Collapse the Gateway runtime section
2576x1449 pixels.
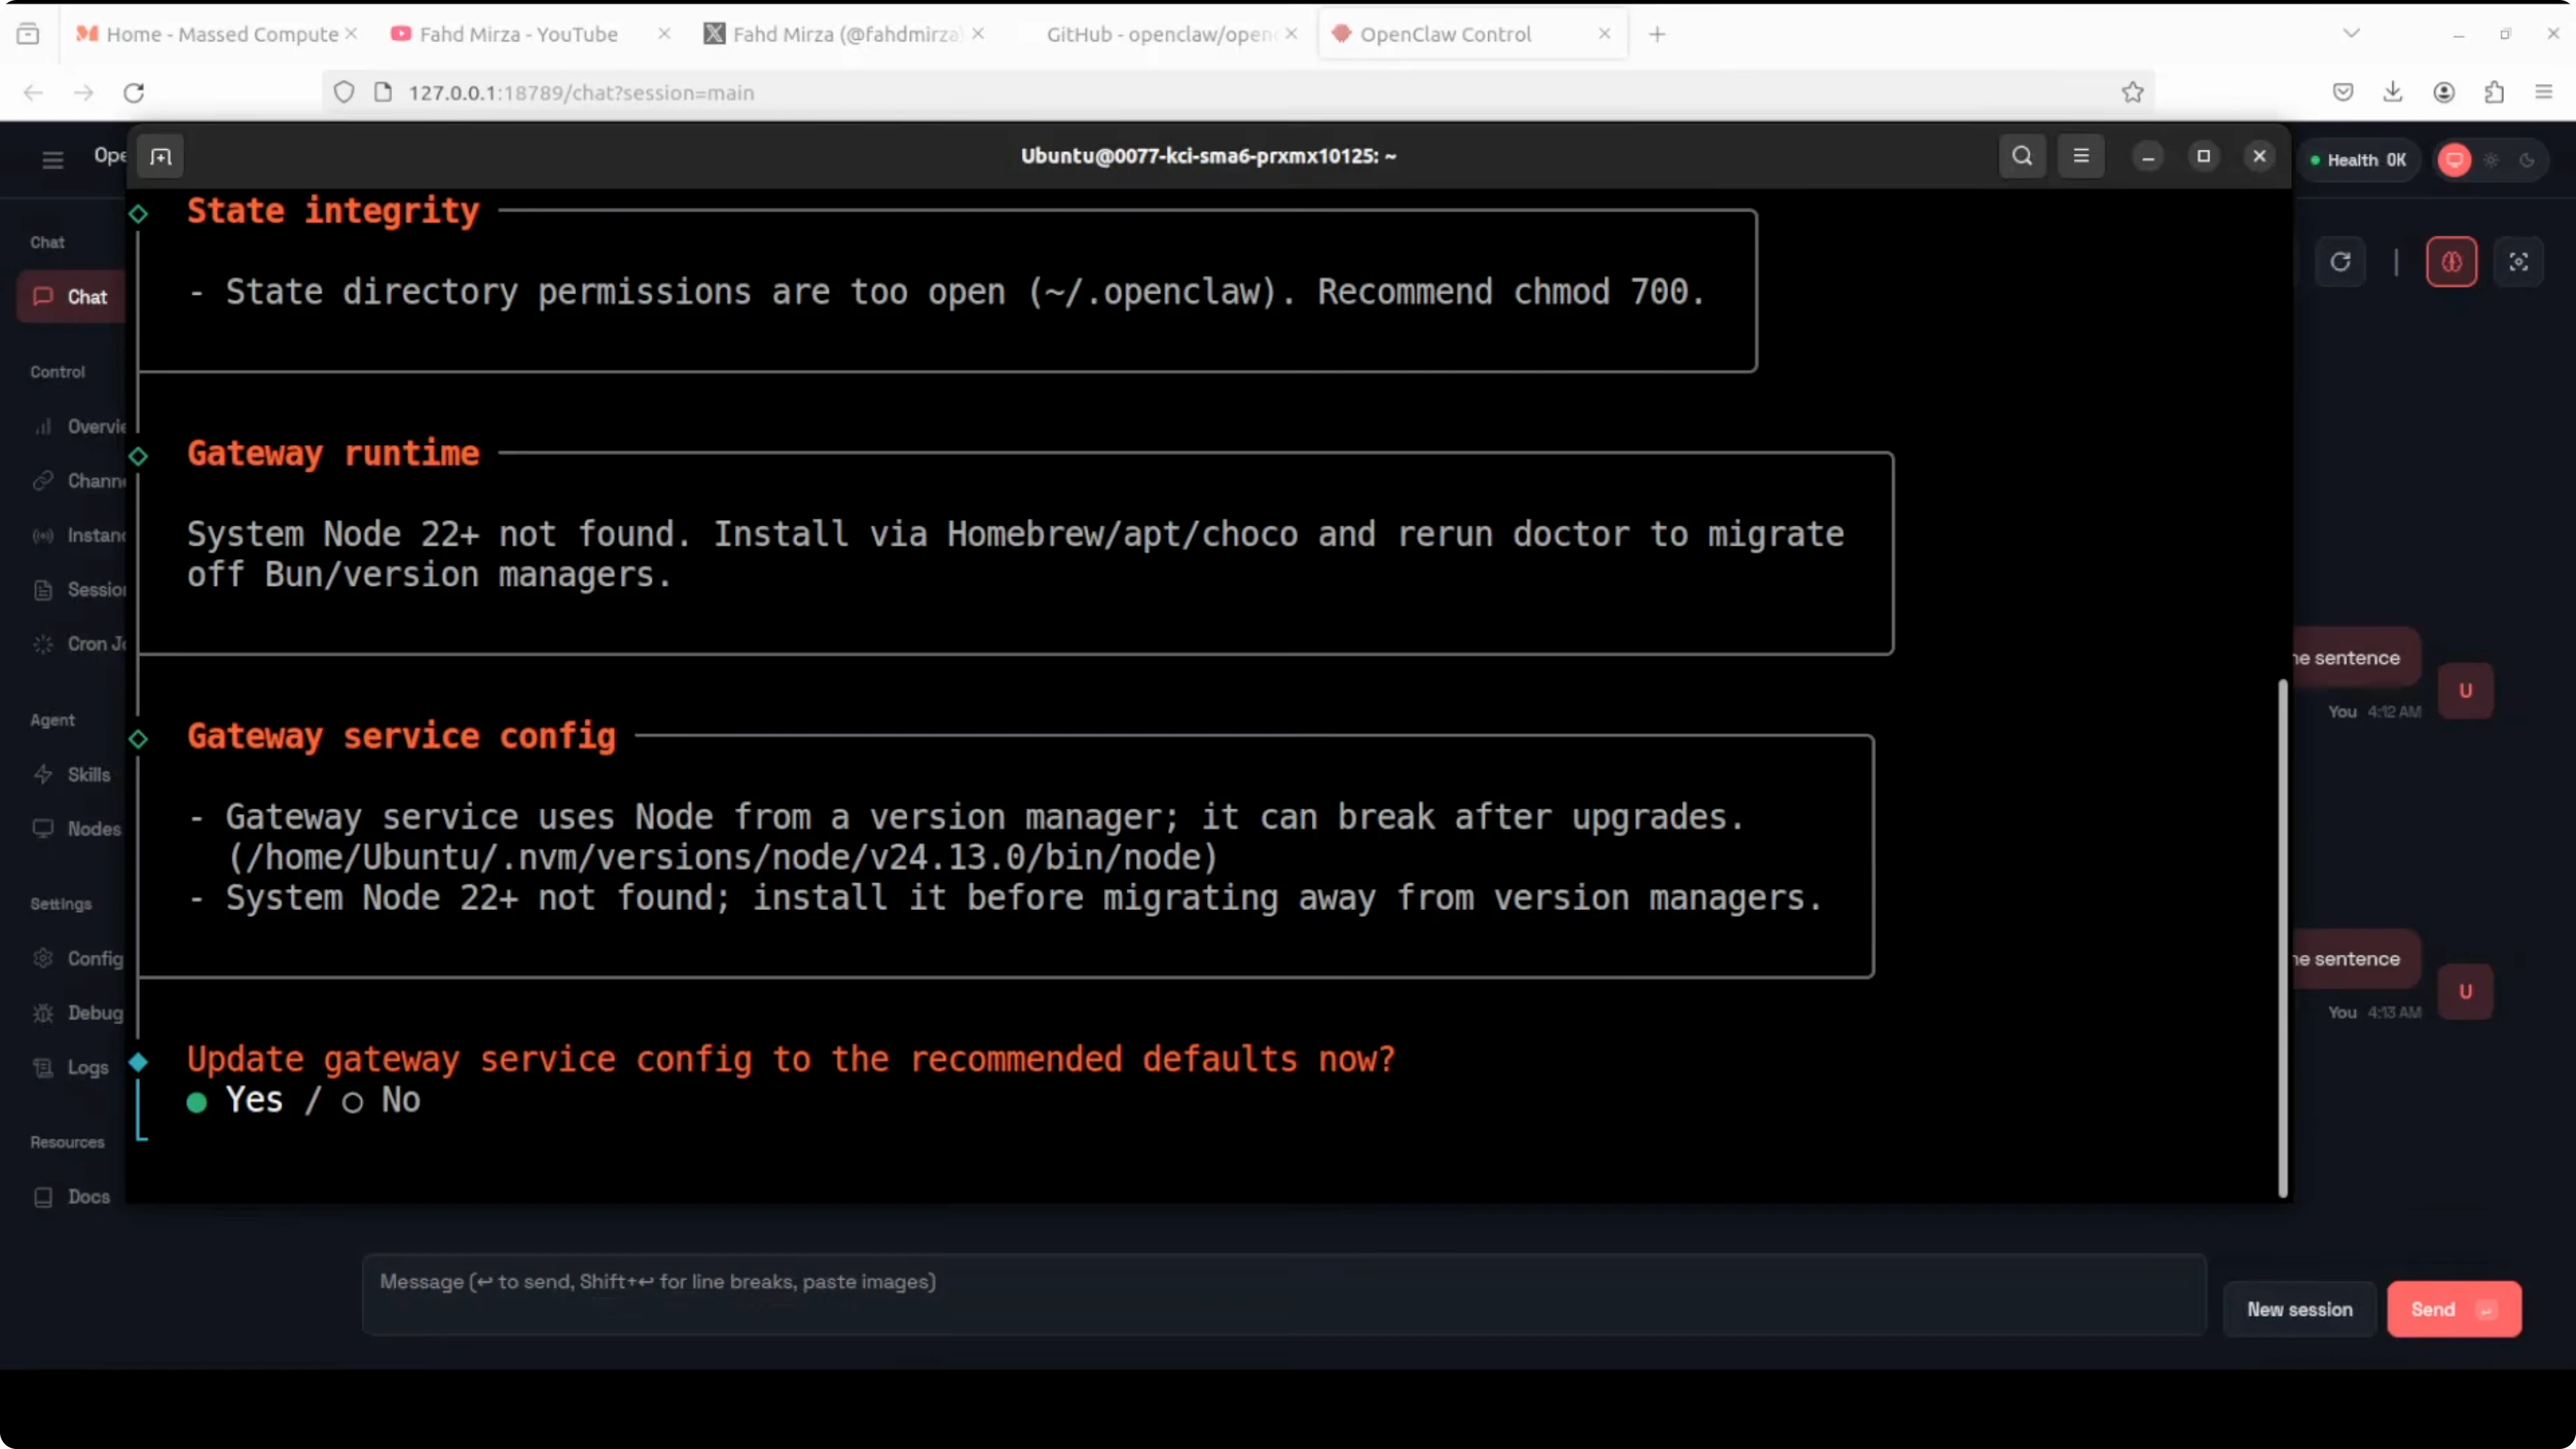pyautogui.click(x=139, y=456)
